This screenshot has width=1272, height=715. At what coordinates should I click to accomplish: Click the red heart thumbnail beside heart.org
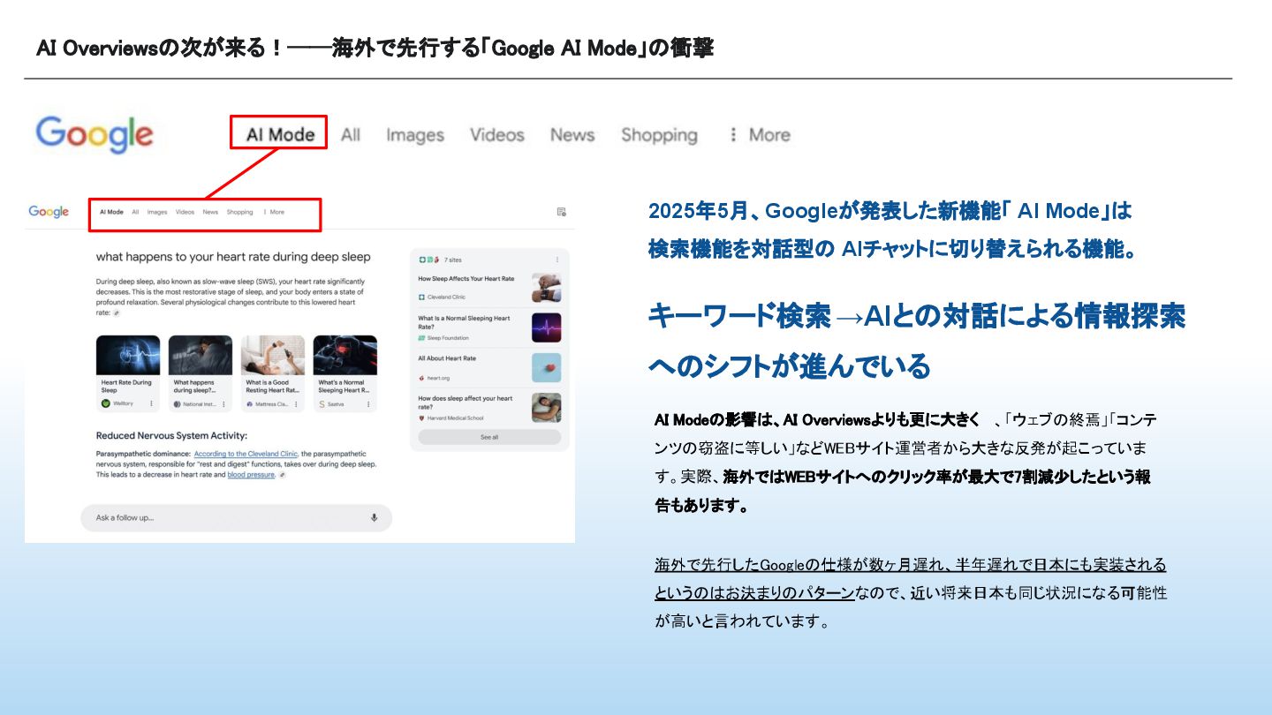[546, 367]
